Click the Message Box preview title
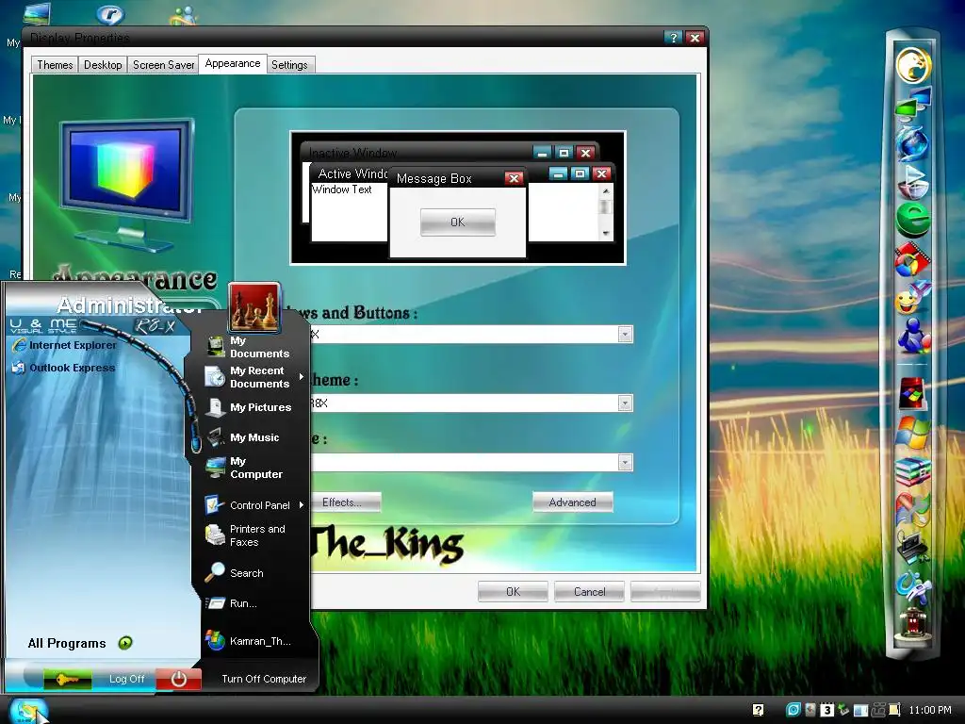 tap(434, 178)
